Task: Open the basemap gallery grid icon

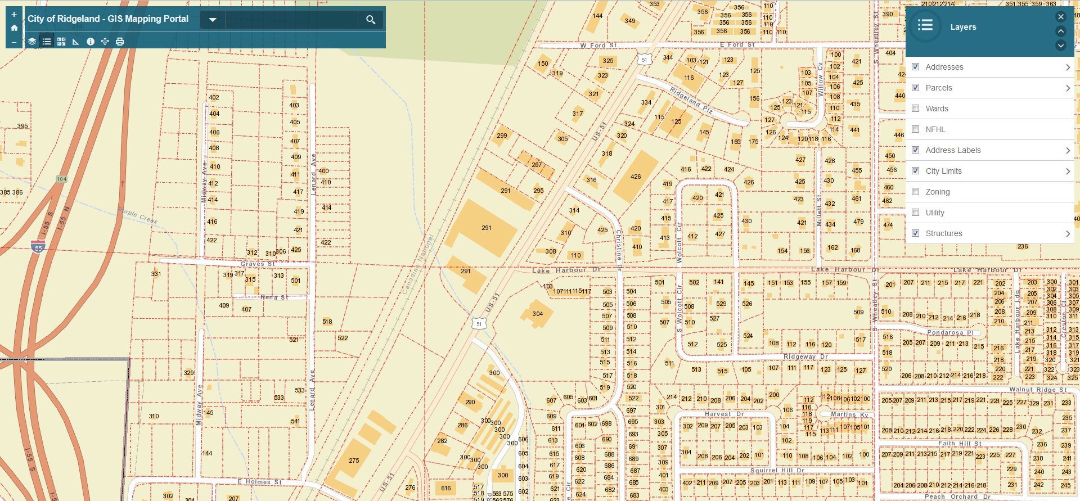Action: tap(61, 42)
